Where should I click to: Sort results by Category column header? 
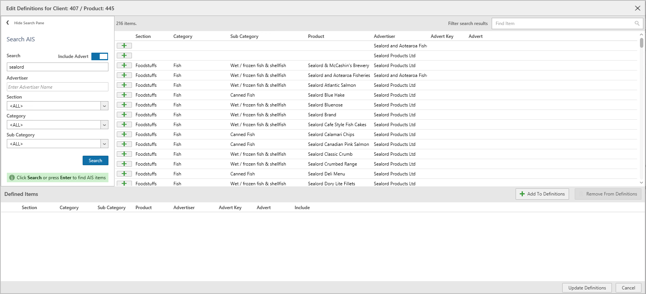point(183,36)
